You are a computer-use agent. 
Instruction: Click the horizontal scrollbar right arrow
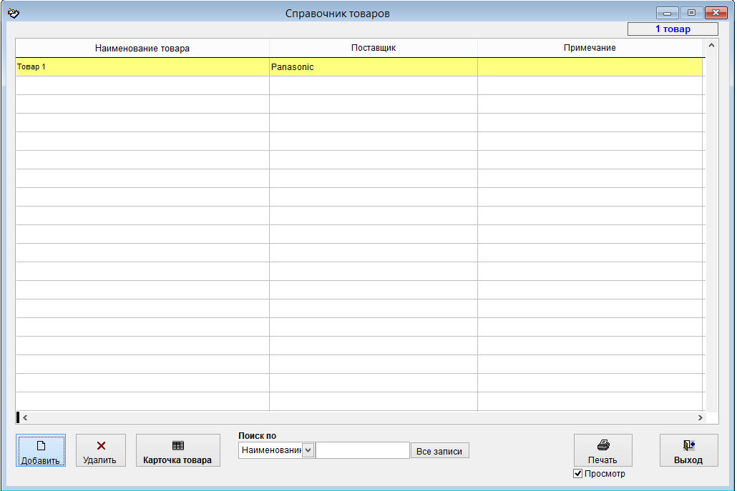coord(700,417)
